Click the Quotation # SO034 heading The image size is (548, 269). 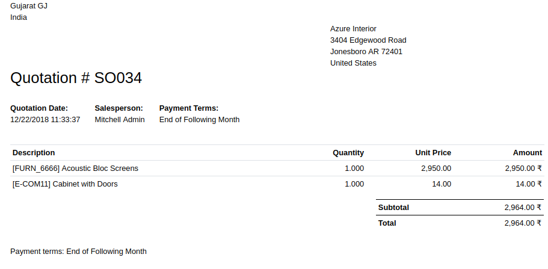click(x=76, y=78)
